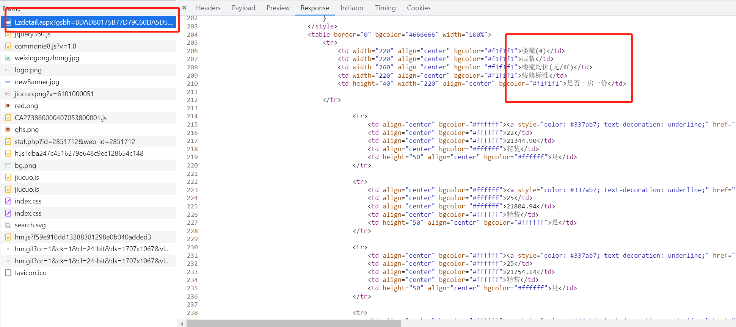736x327 pixels.
Task: Show the Cookies tab
Action: pos(418,8)
